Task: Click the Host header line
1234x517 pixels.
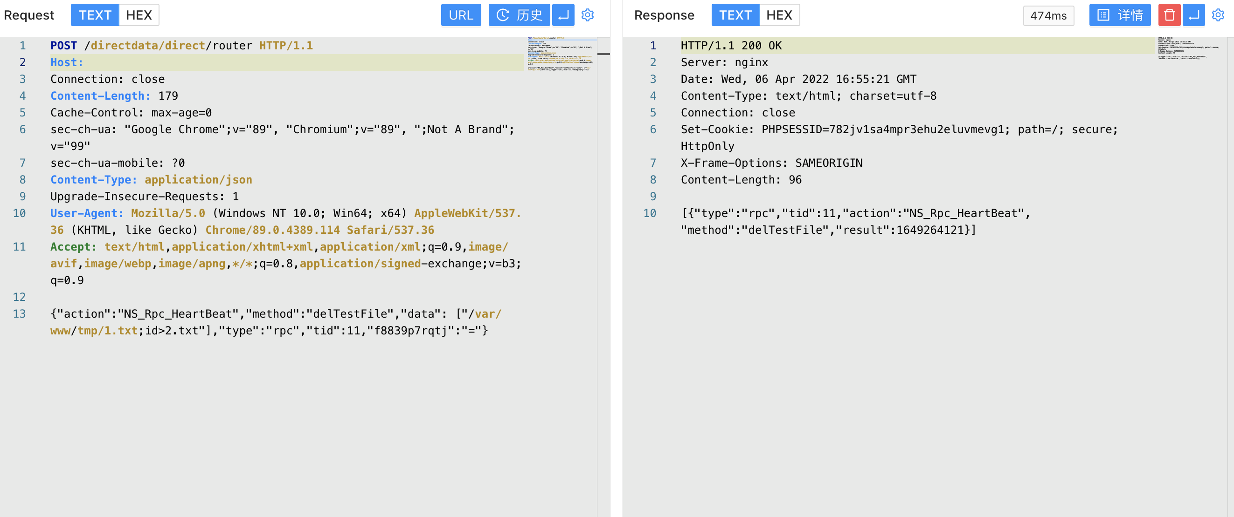Action: 67,62
